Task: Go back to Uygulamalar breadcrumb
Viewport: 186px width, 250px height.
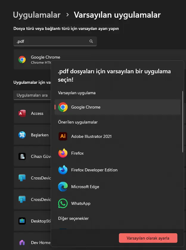Action: [x=37, y=15]
